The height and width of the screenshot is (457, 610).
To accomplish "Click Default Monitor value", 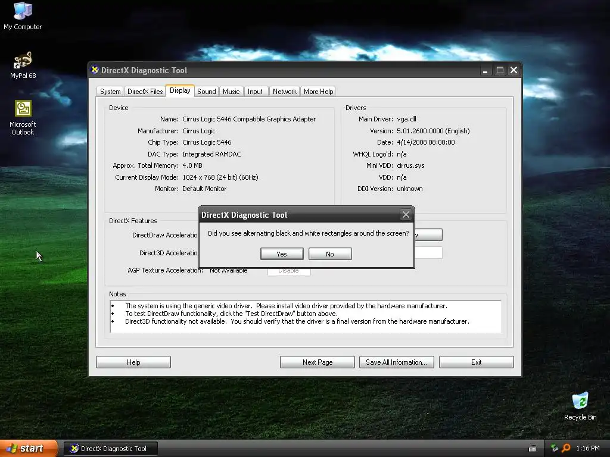I will click(x=204, y=189).
